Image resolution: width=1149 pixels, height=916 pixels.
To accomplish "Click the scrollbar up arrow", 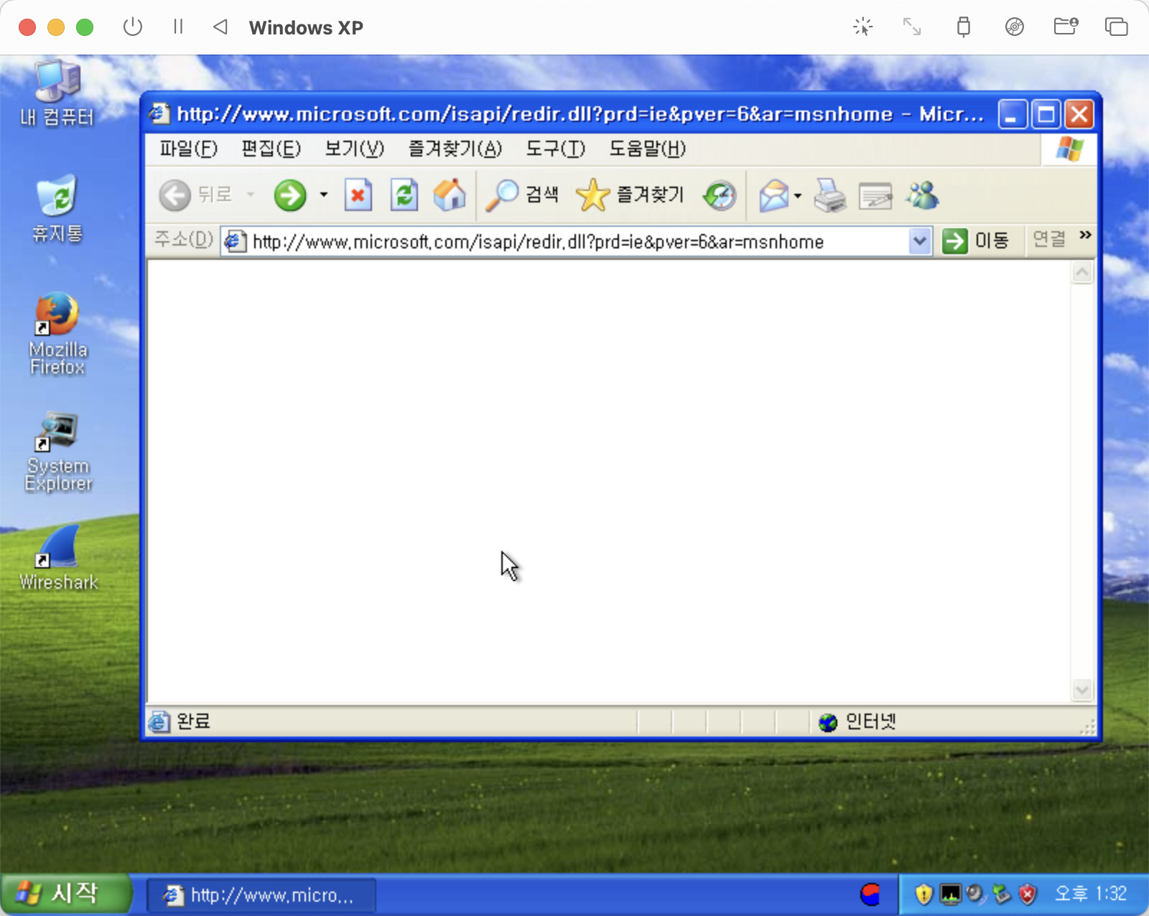I will pos(1082,273).
